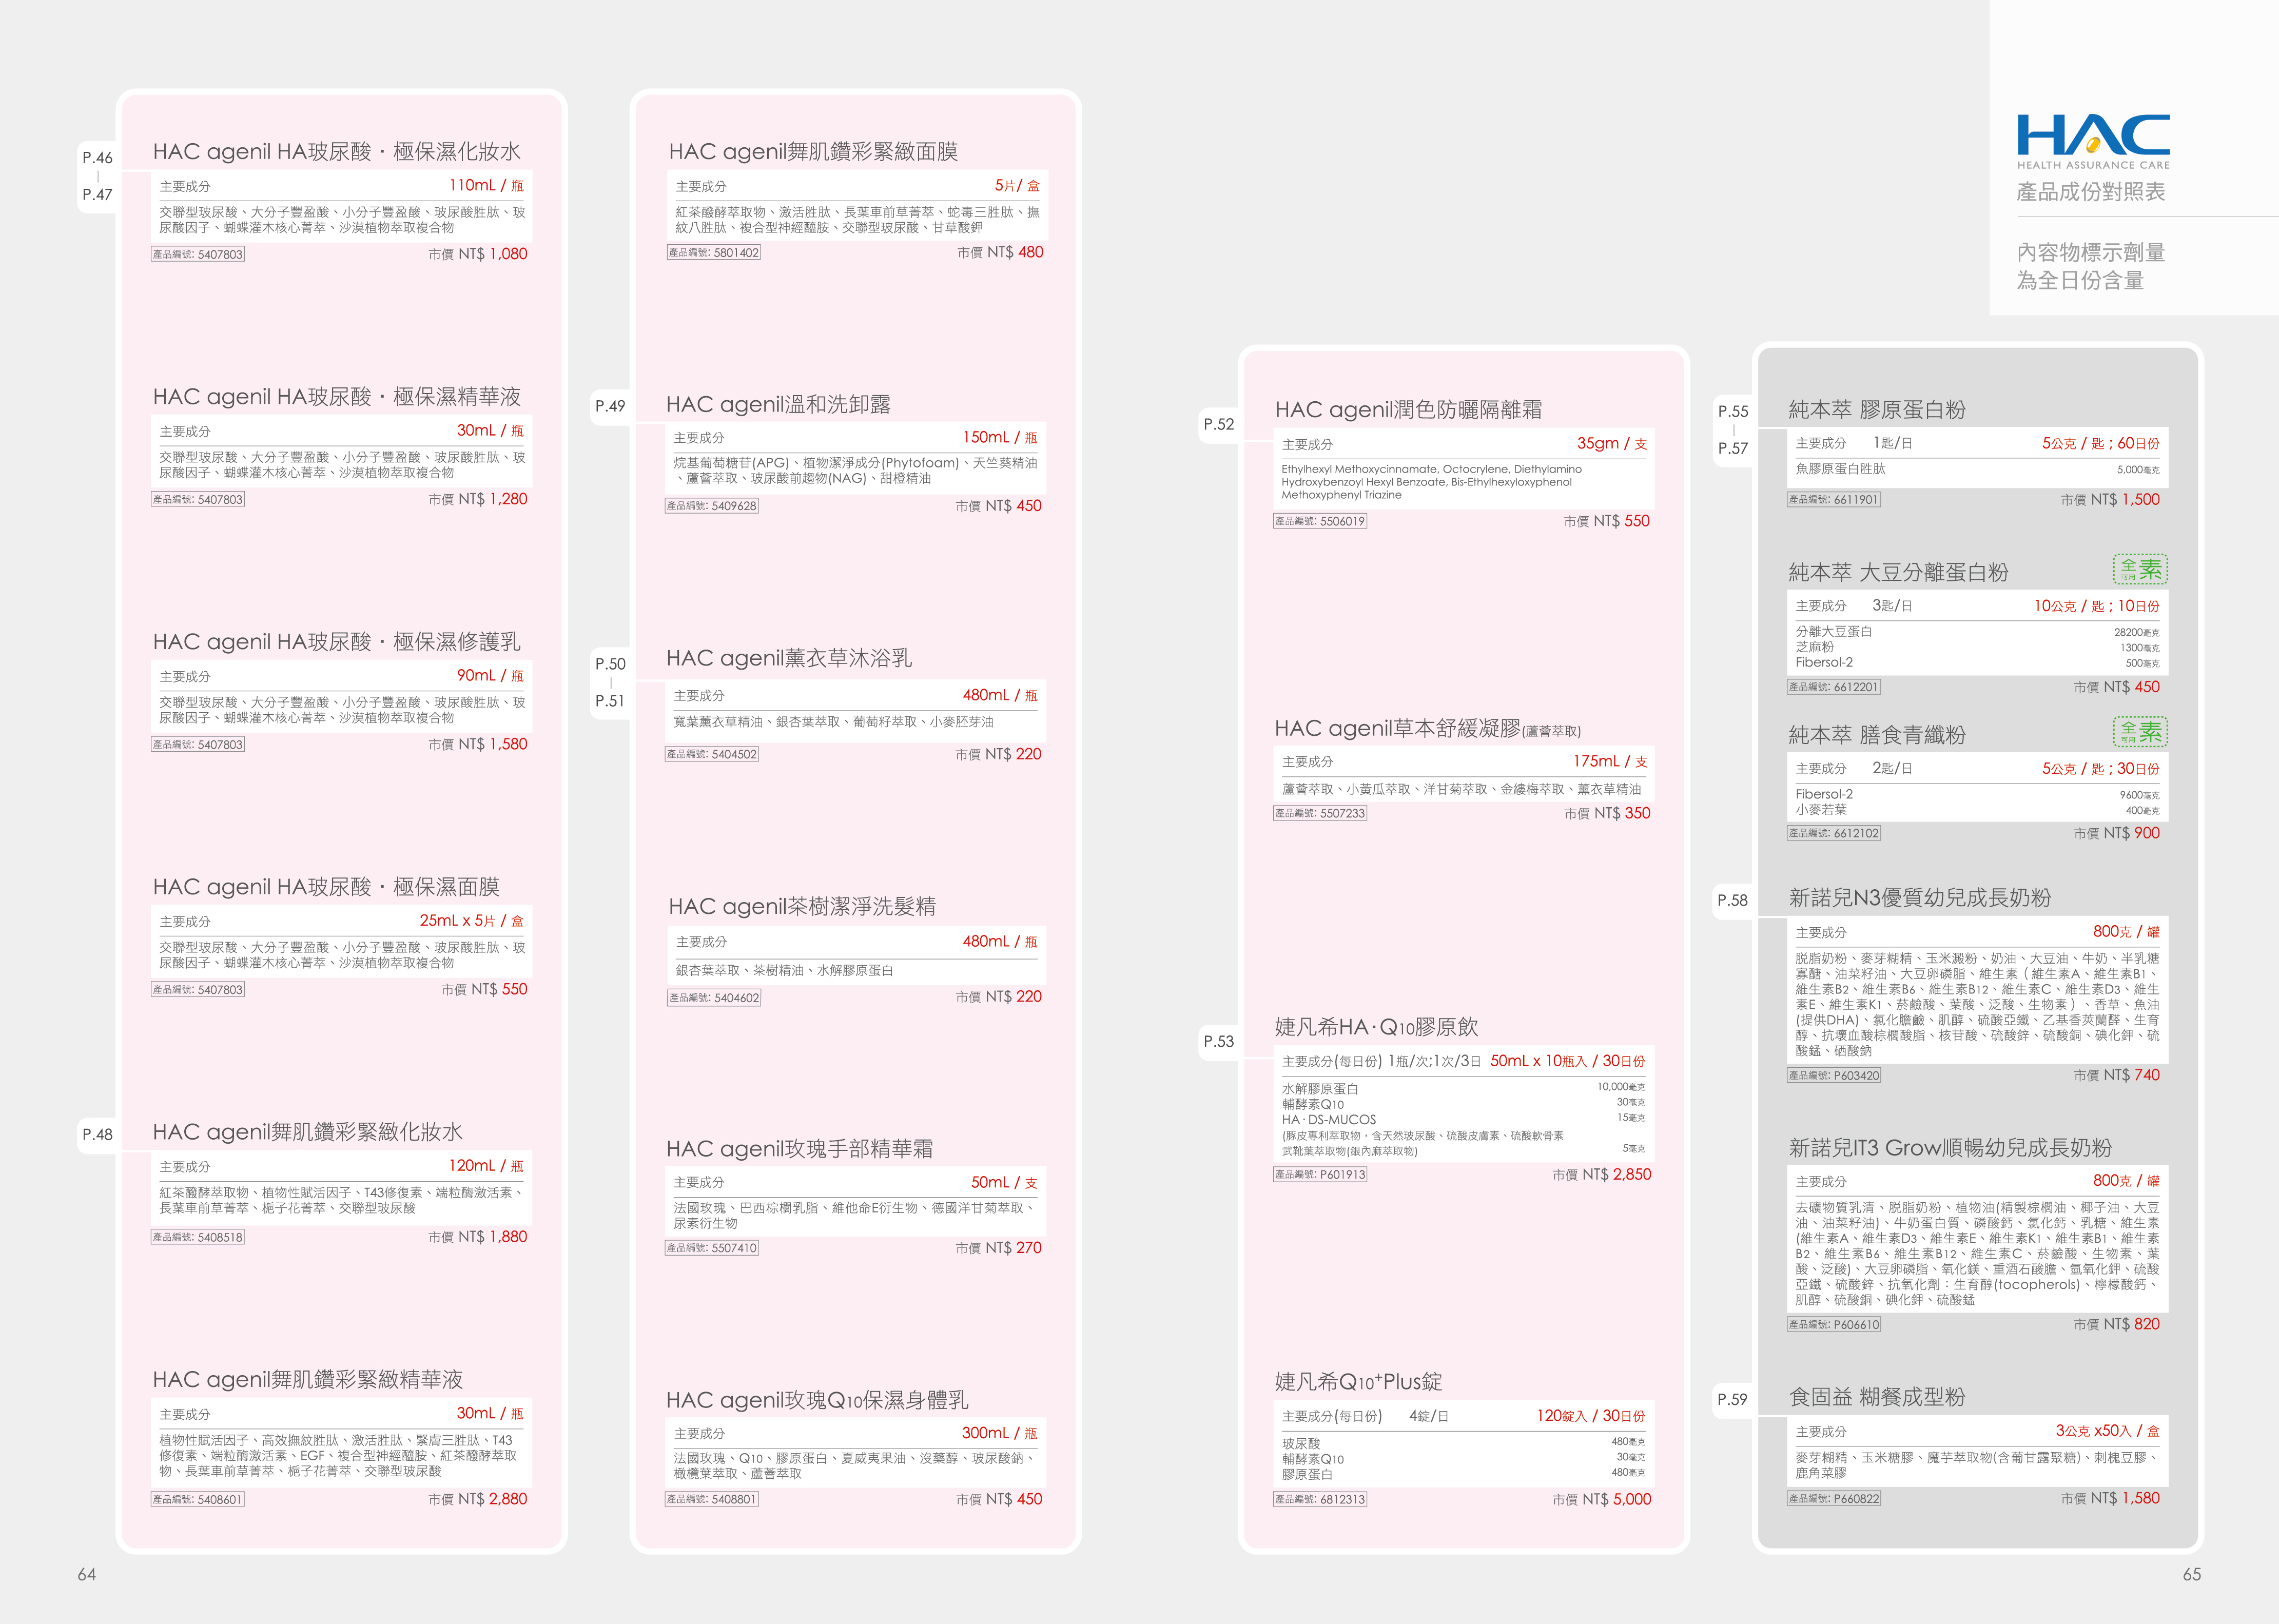Click the title 純本萃 膳食青纖粉

click(x=1877, y=736)
